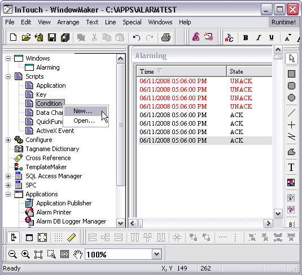
Task: Click the ActiveX controls toolbar icon
Action: [209, 37]
